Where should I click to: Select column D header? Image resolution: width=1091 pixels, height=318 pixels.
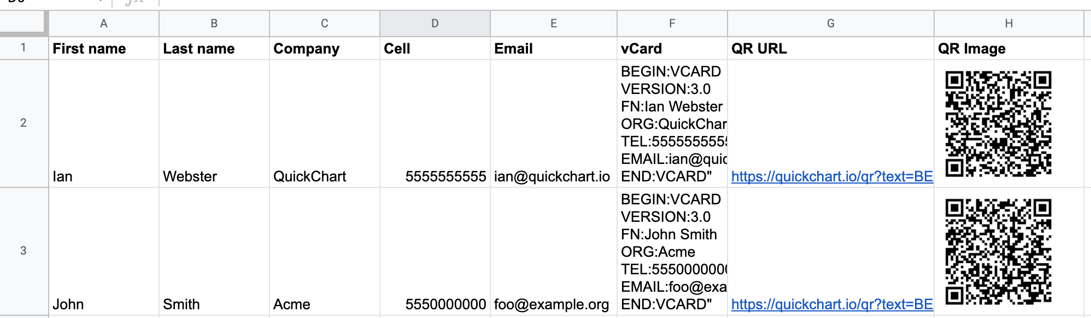[x=435, y=23]
